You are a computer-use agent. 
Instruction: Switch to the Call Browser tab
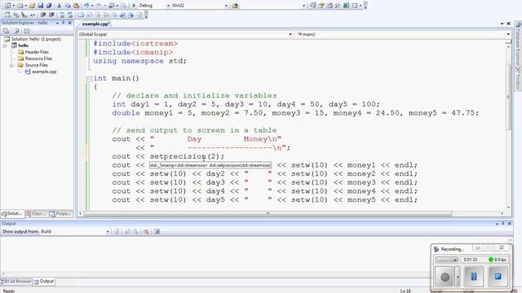point(16,282)
